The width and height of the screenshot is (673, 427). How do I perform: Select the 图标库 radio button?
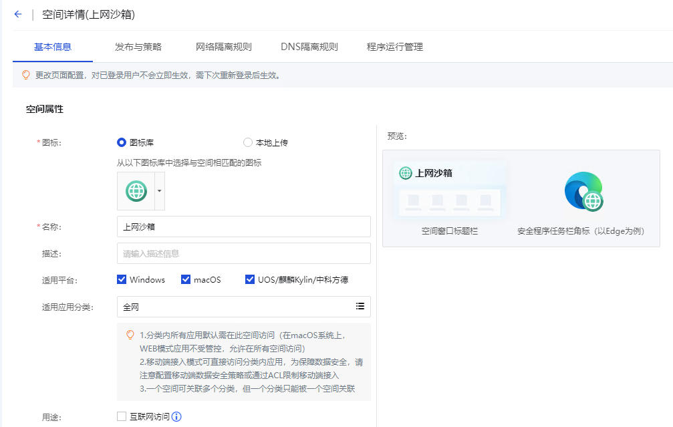pyautogui.click(x=122, y=142)
